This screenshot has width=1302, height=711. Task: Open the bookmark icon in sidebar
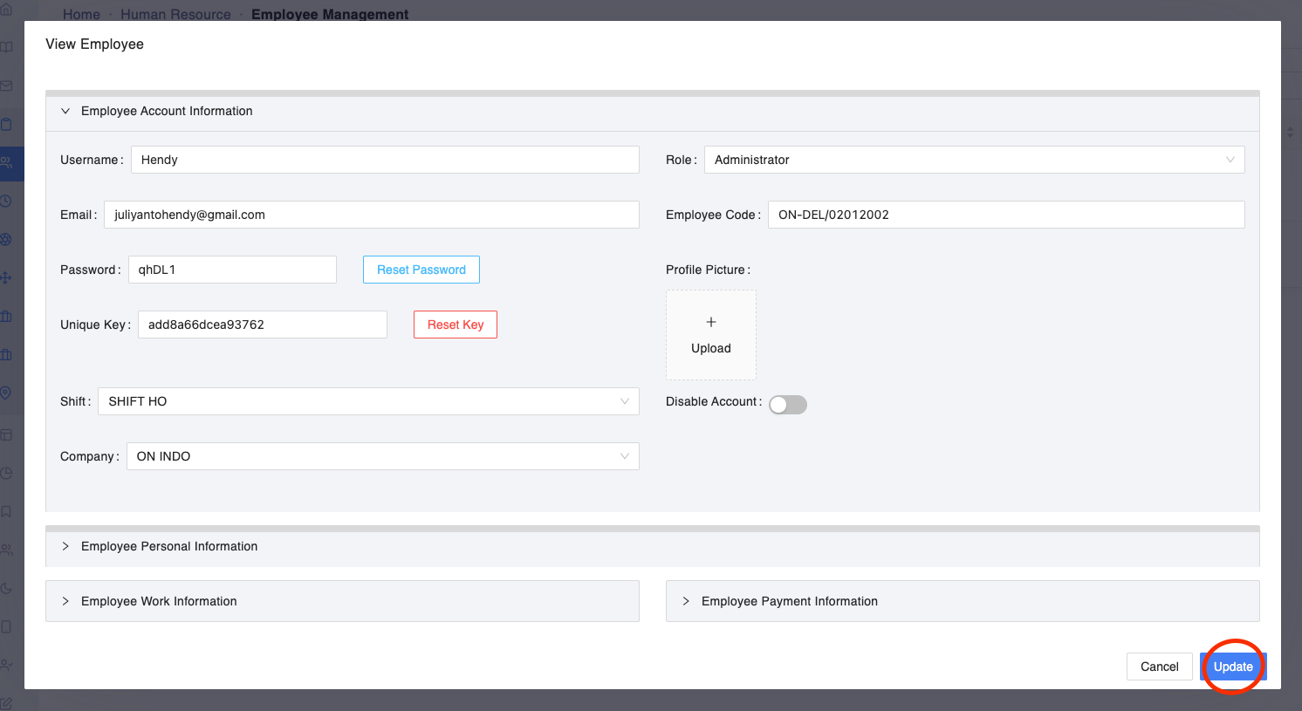click(x=6, y=511)
